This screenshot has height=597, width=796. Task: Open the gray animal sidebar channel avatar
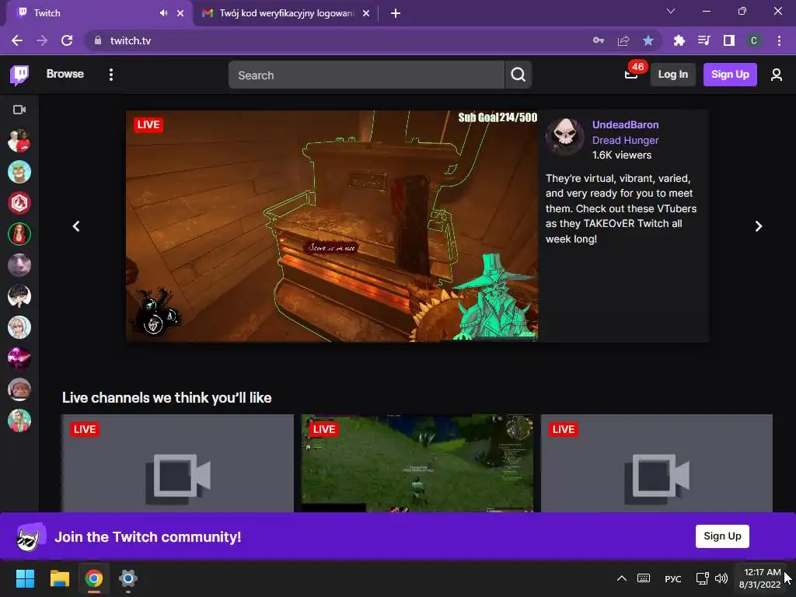pyautogui.click(x=19, y=265)
